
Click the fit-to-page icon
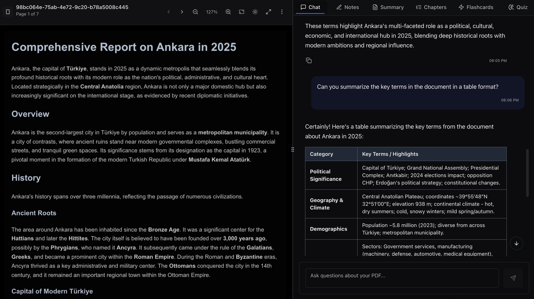[x=242, y=12]
